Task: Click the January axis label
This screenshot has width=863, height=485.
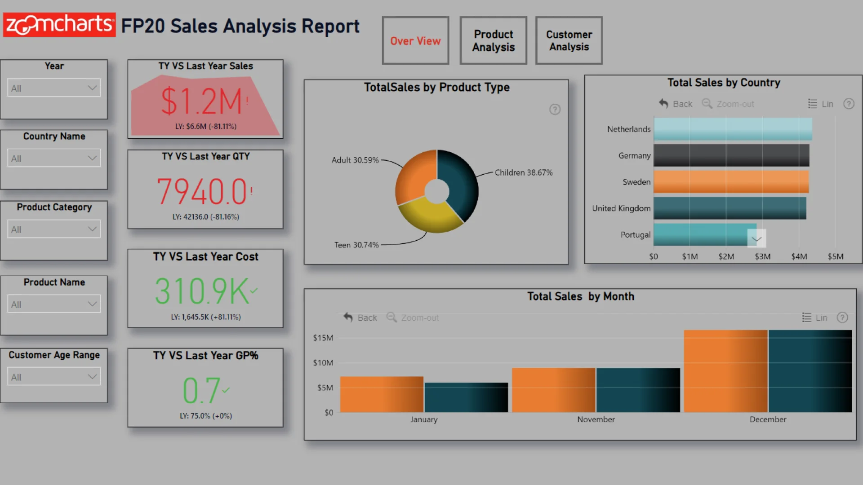Action: (x=423, y=419)
